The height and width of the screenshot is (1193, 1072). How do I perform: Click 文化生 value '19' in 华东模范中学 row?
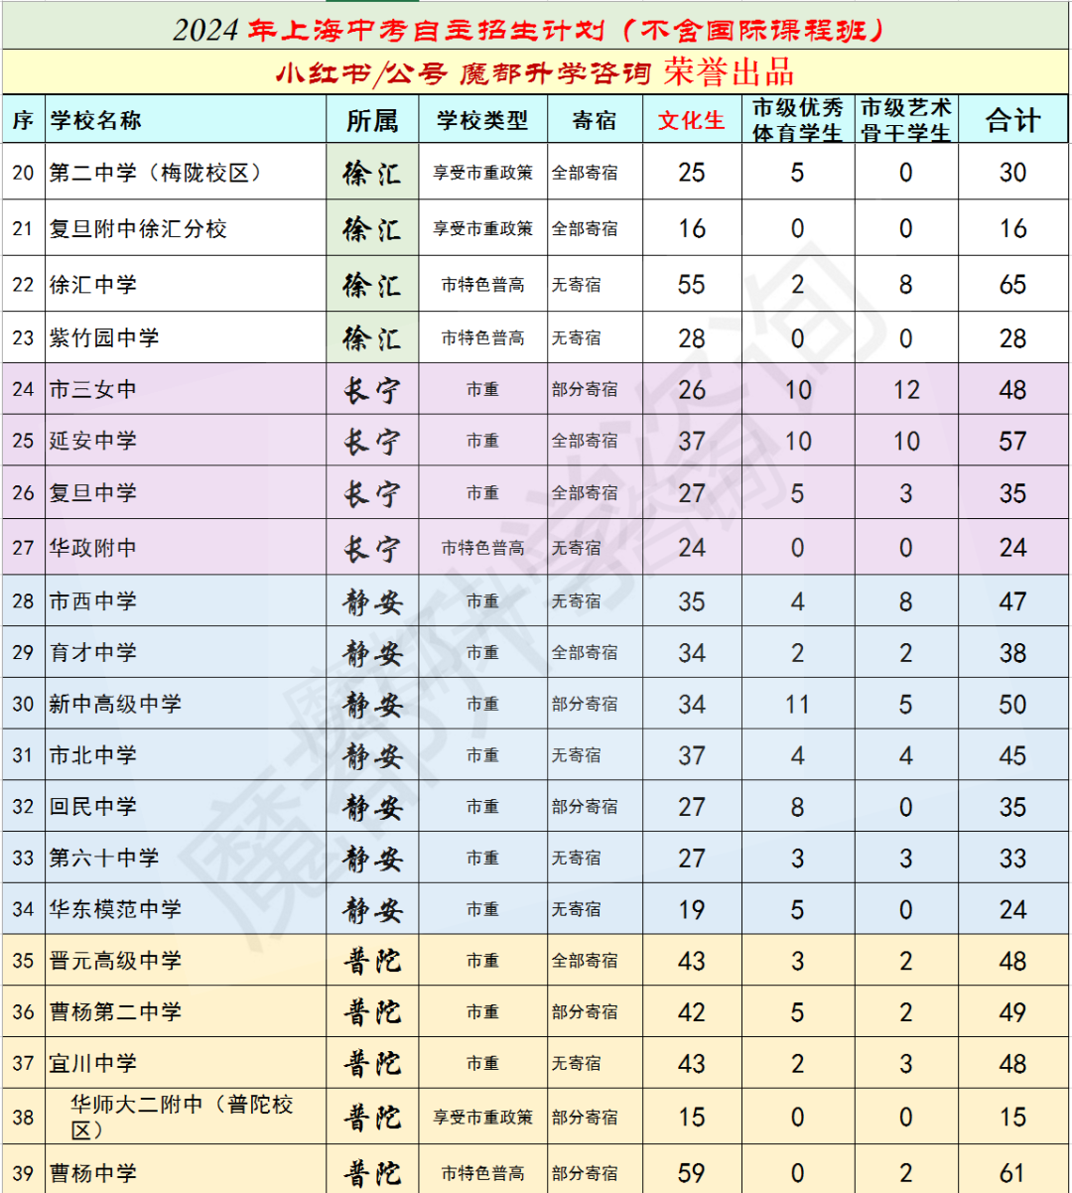coord(691,909)
